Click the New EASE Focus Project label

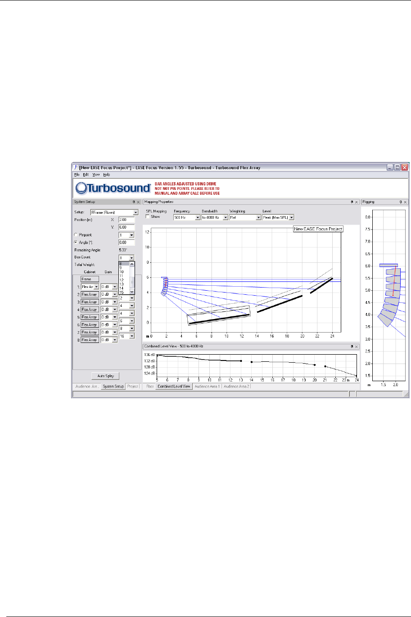point(318,229)
